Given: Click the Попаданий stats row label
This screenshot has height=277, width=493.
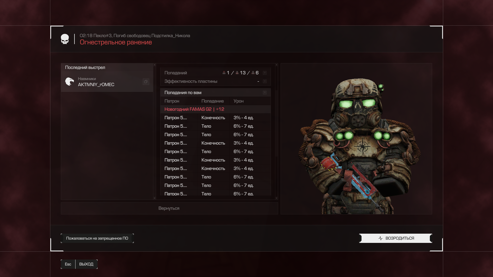Looking at the screenshot, I should [176, 73].
